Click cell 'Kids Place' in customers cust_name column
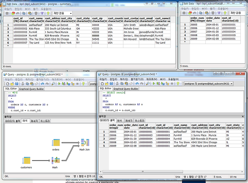Screen dimensions: 248x183 (x=37, y=28)
